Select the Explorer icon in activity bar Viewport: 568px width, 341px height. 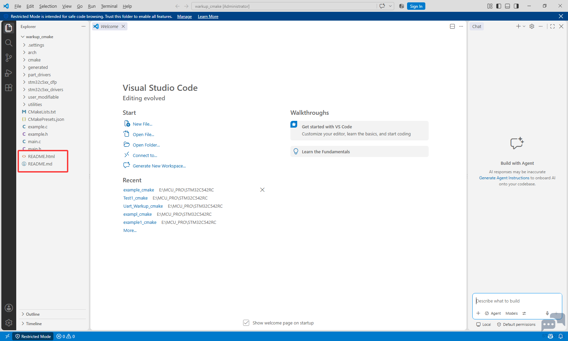pos(9,28)
